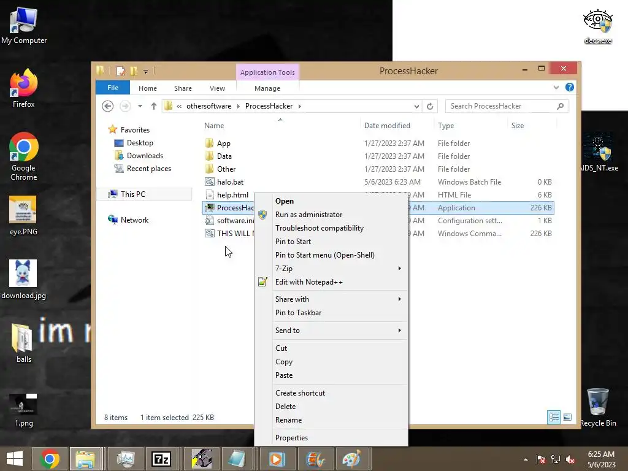Sort by Name column header
The image size is (628, 471).
pyautogui.click(x=280, y=125)
